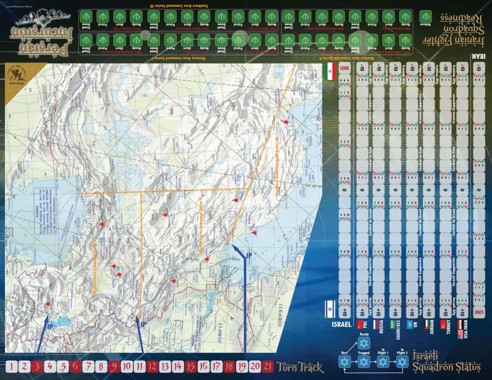Click the In Flight 1 star box
This screenshot has height=380, width=492.
click(383, 361)
